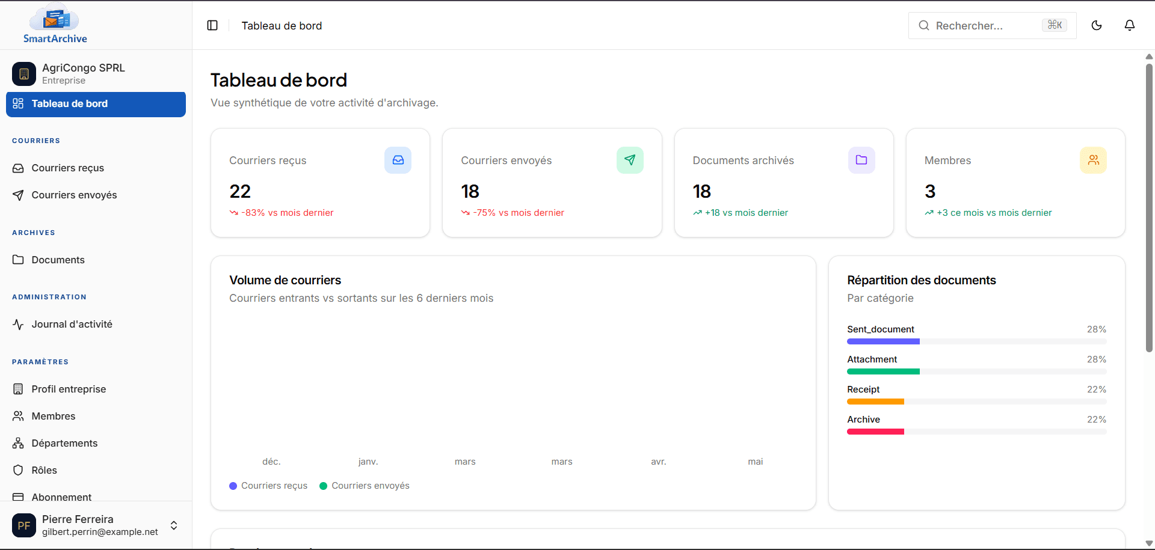
Task: Click the 'avr.' axis label in chart
Action: tap(659, 462)
